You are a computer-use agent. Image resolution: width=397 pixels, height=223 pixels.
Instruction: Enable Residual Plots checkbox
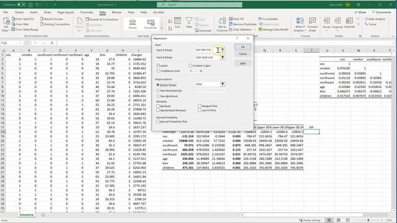[200, 106]
